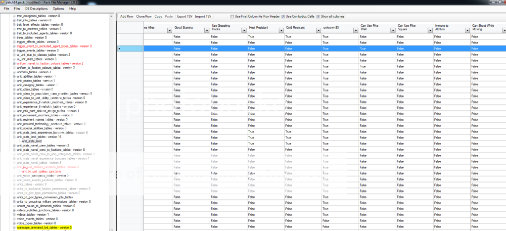Open the Options menu
This screenshot has width=506, height=231.
click(x=58, y=8)
